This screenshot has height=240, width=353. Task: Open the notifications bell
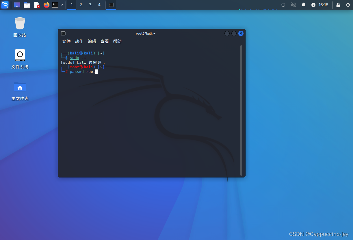304,5
